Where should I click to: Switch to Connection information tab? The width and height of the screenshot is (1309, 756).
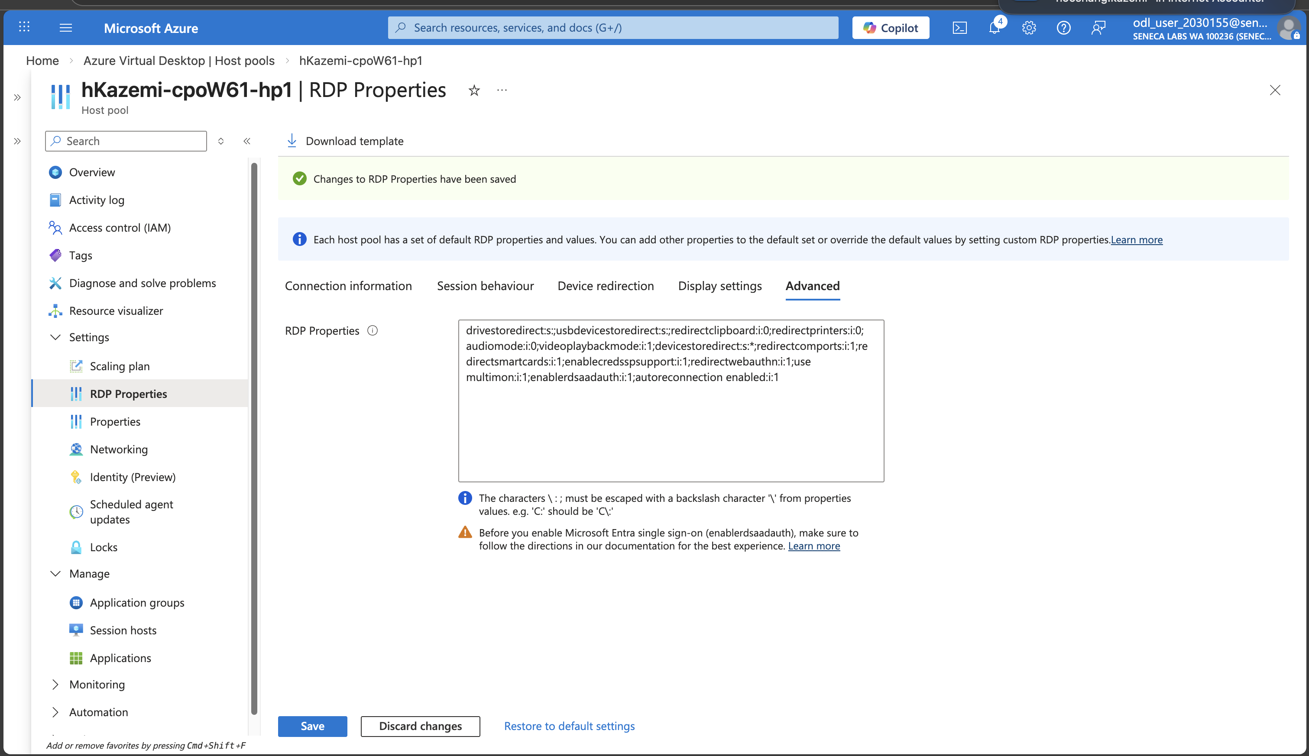click(348, 286)
